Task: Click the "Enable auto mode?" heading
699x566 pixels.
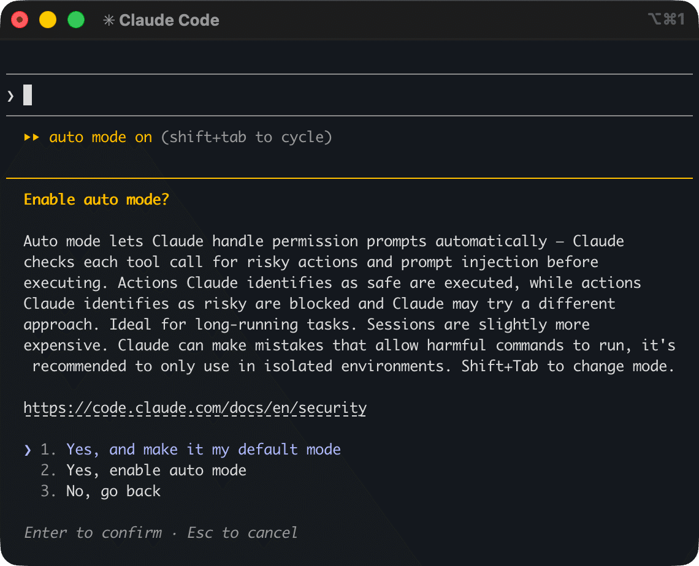Action: [x=96, y=200]
